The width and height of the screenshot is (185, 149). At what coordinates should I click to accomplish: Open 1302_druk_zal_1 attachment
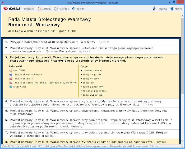click(23, 79)
